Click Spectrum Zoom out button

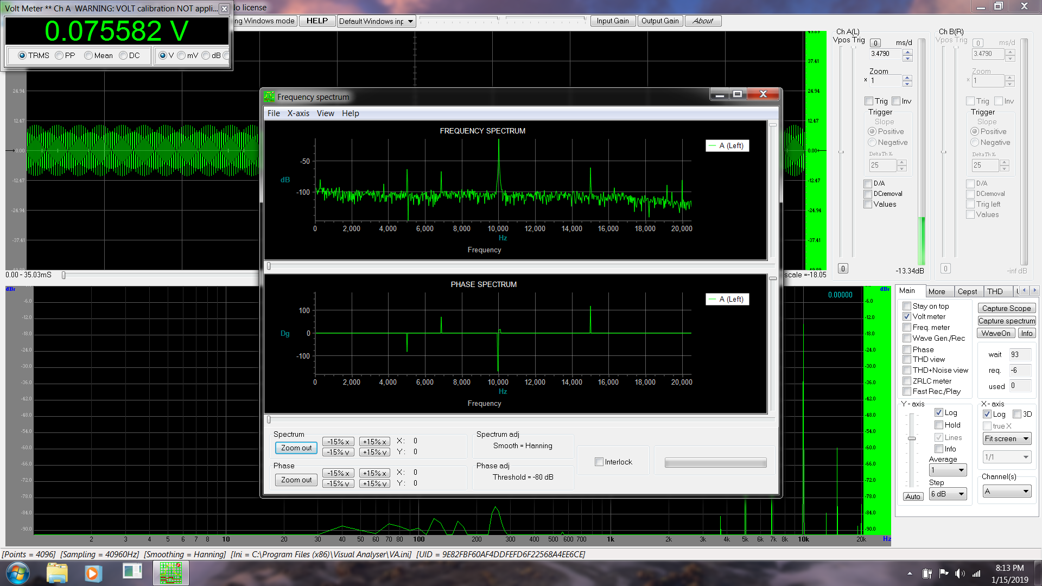pyautogui.click(x=296, y=448)
